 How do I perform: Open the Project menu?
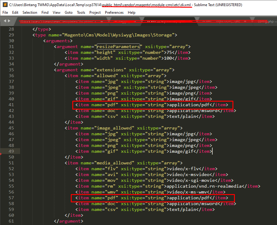pos(95,13)
